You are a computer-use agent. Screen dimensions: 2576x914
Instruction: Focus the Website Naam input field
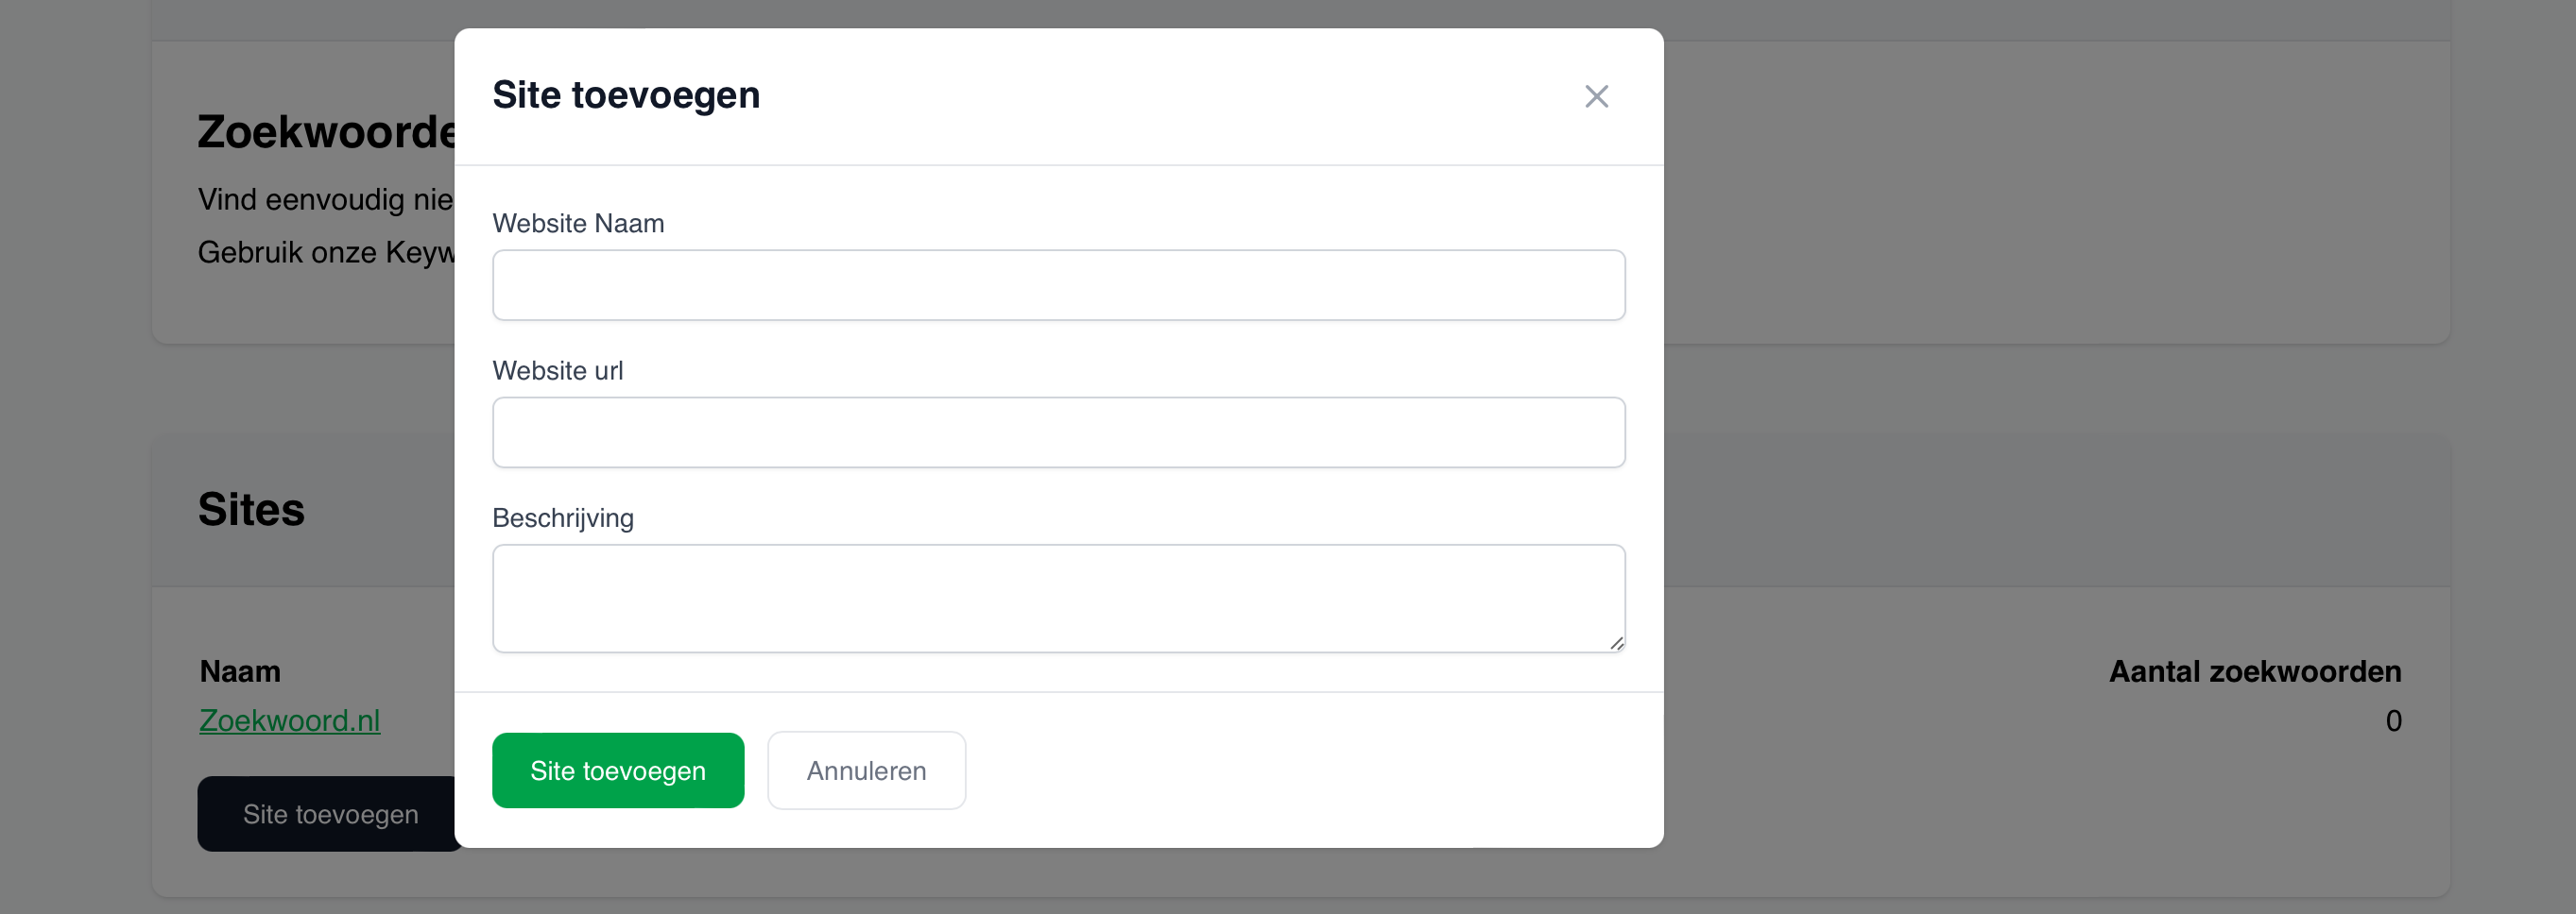pyautogui.click(x=1058, y=286)
